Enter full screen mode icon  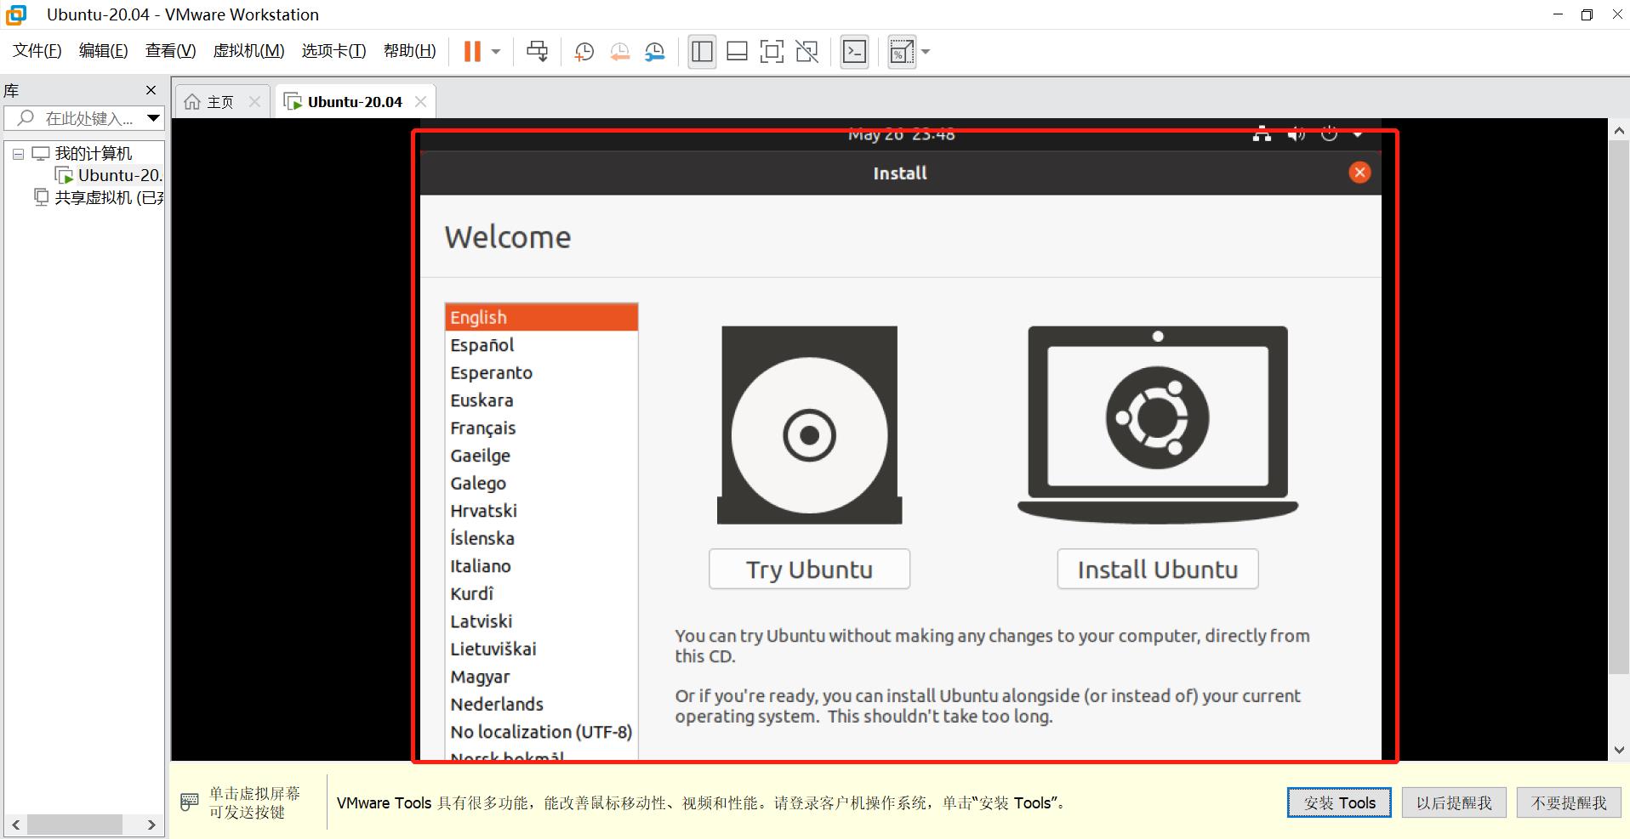pos(772,52)
